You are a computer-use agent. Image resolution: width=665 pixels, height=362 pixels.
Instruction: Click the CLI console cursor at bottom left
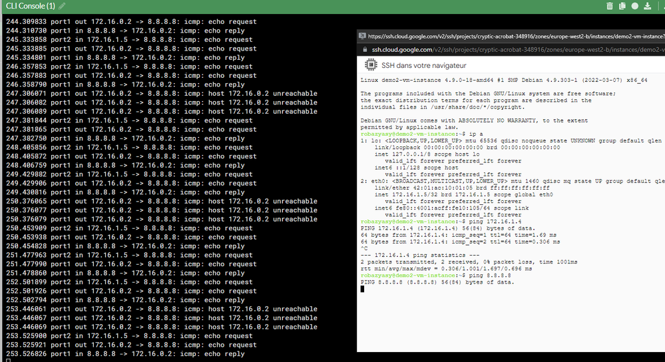coord(8,360)
